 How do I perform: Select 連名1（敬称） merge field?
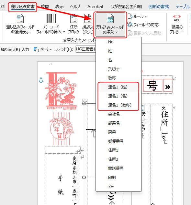(x=118, y=105)
